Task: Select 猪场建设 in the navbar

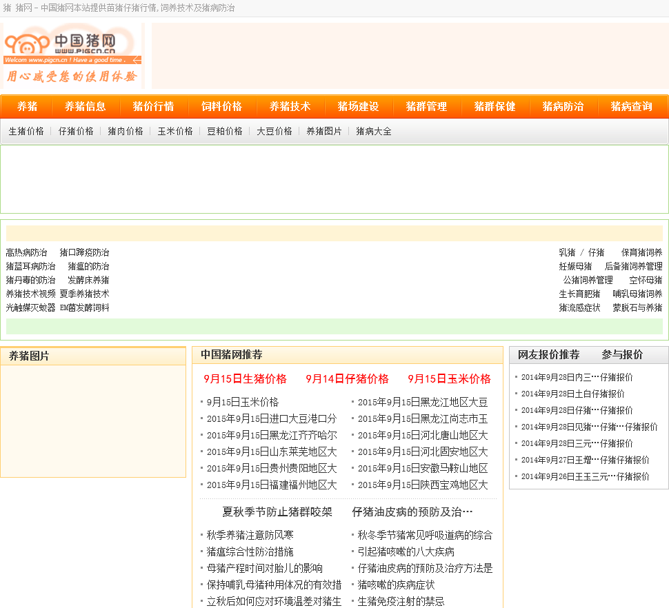Action: coord(358,107)
